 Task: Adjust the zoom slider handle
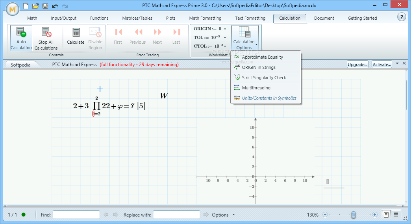(354, 215)
